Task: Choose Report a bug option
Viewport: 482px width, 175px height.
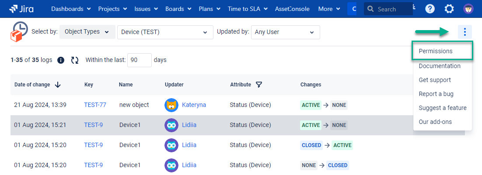Action: coord(436,94)
